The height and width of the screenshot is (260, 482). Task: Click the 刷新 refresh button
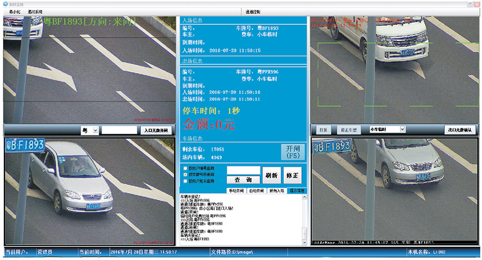click(x=271, y=175)
